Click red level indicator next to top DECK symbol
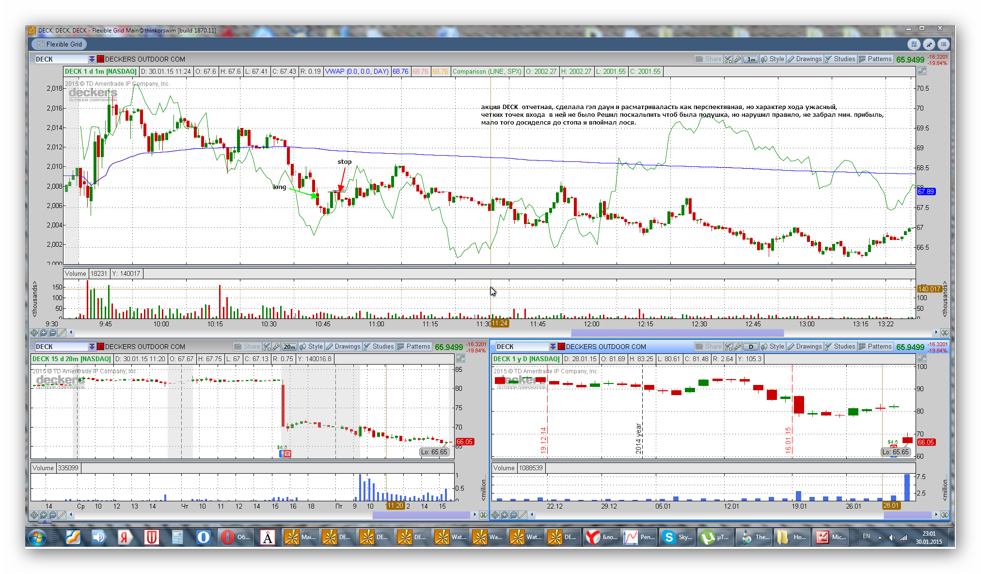This screenshot has height=574, width=981. (x=100, y=59)
